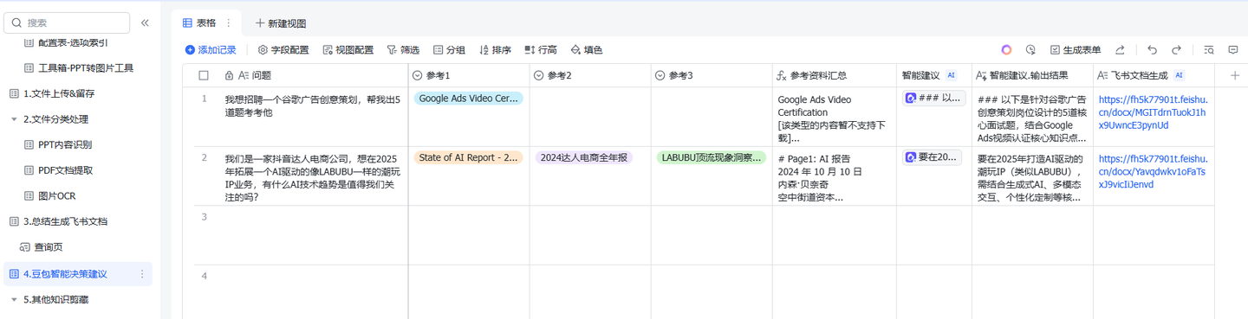Image resolution: width=1248 pixels, height=319 pixels.
Task: Select the 我想招聘一个谷歌广告创意策划 question cell
Action: 313,117
